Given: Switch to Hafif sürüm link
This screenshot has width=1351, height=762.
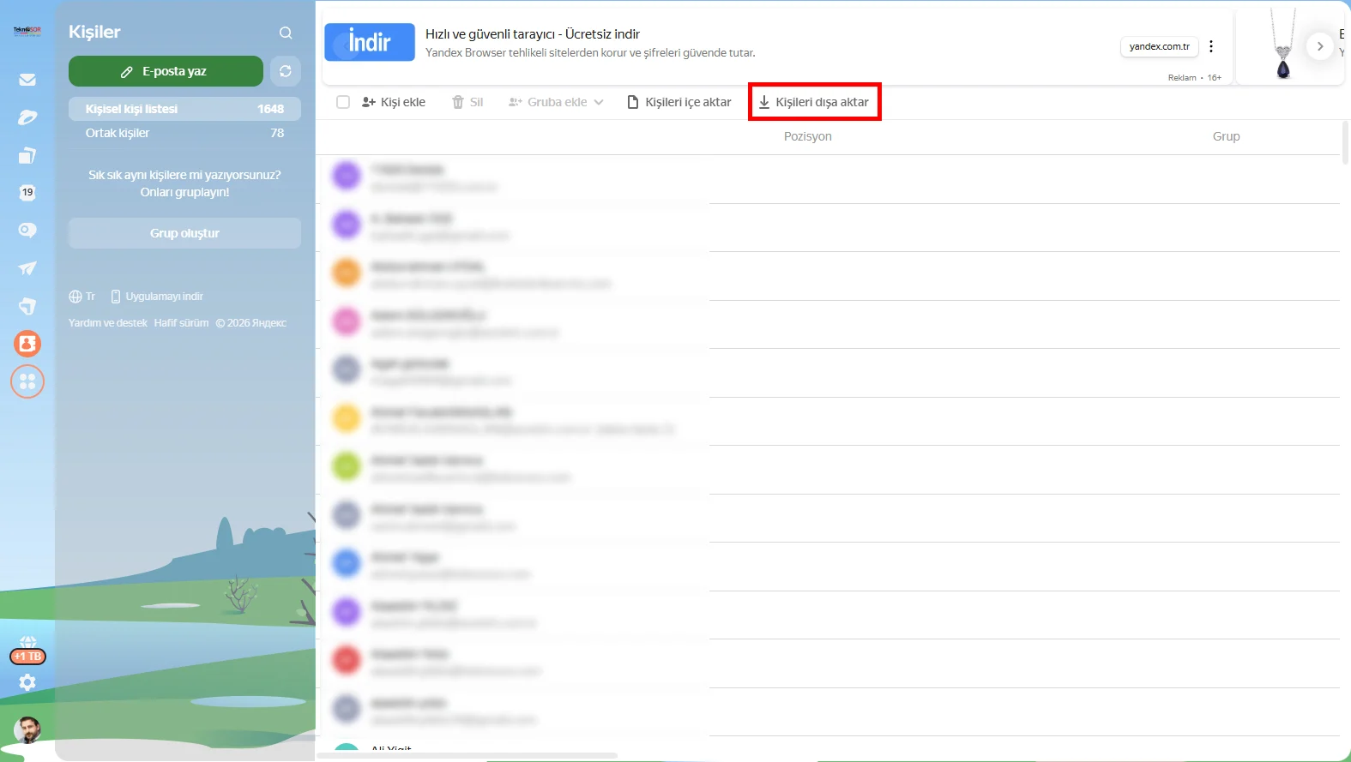Looking at the screenshot, I should point(181,323).
